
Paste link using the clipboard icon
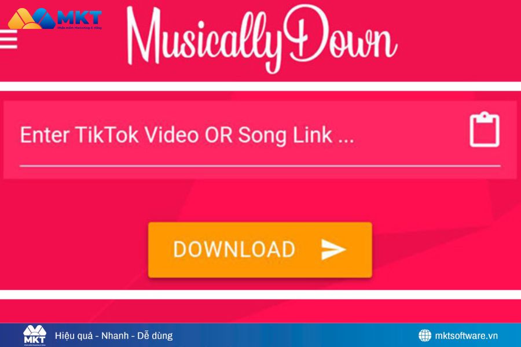tap(485, 130)
